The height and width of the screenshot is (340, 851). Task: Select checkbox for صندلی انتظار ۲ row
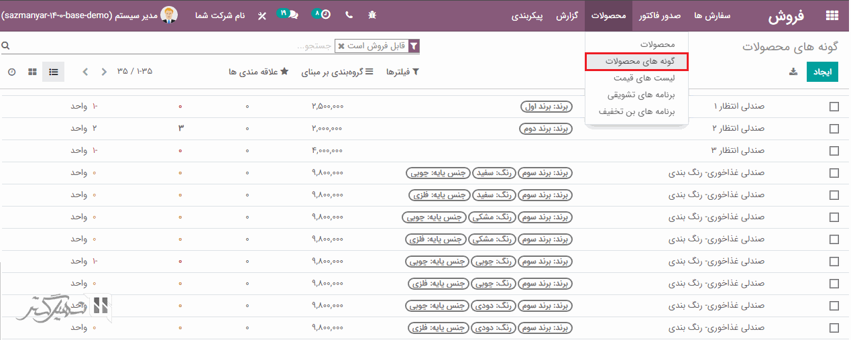(834, 129)
